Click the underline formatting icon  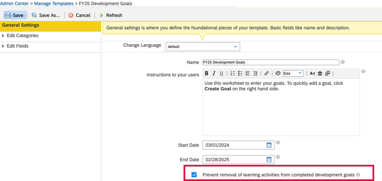(x=221, y=73)
